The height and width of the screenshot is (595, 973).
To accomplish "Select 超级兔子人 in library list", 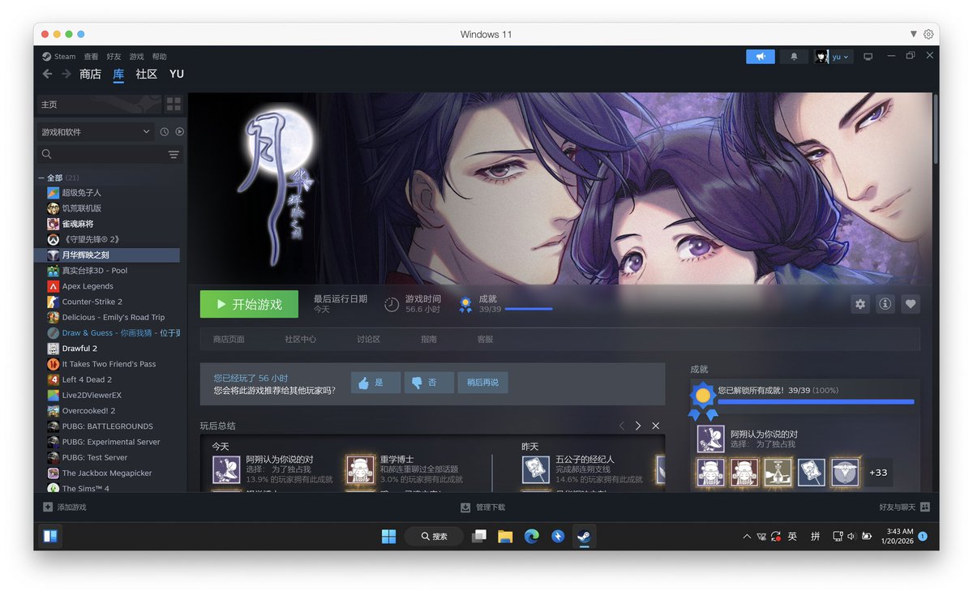I will pyautogui.click(x=111, y=193).
